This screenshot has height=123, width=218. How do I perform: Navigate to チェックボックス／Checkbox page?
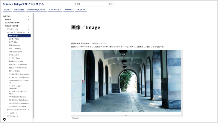(x=19, y=103)
